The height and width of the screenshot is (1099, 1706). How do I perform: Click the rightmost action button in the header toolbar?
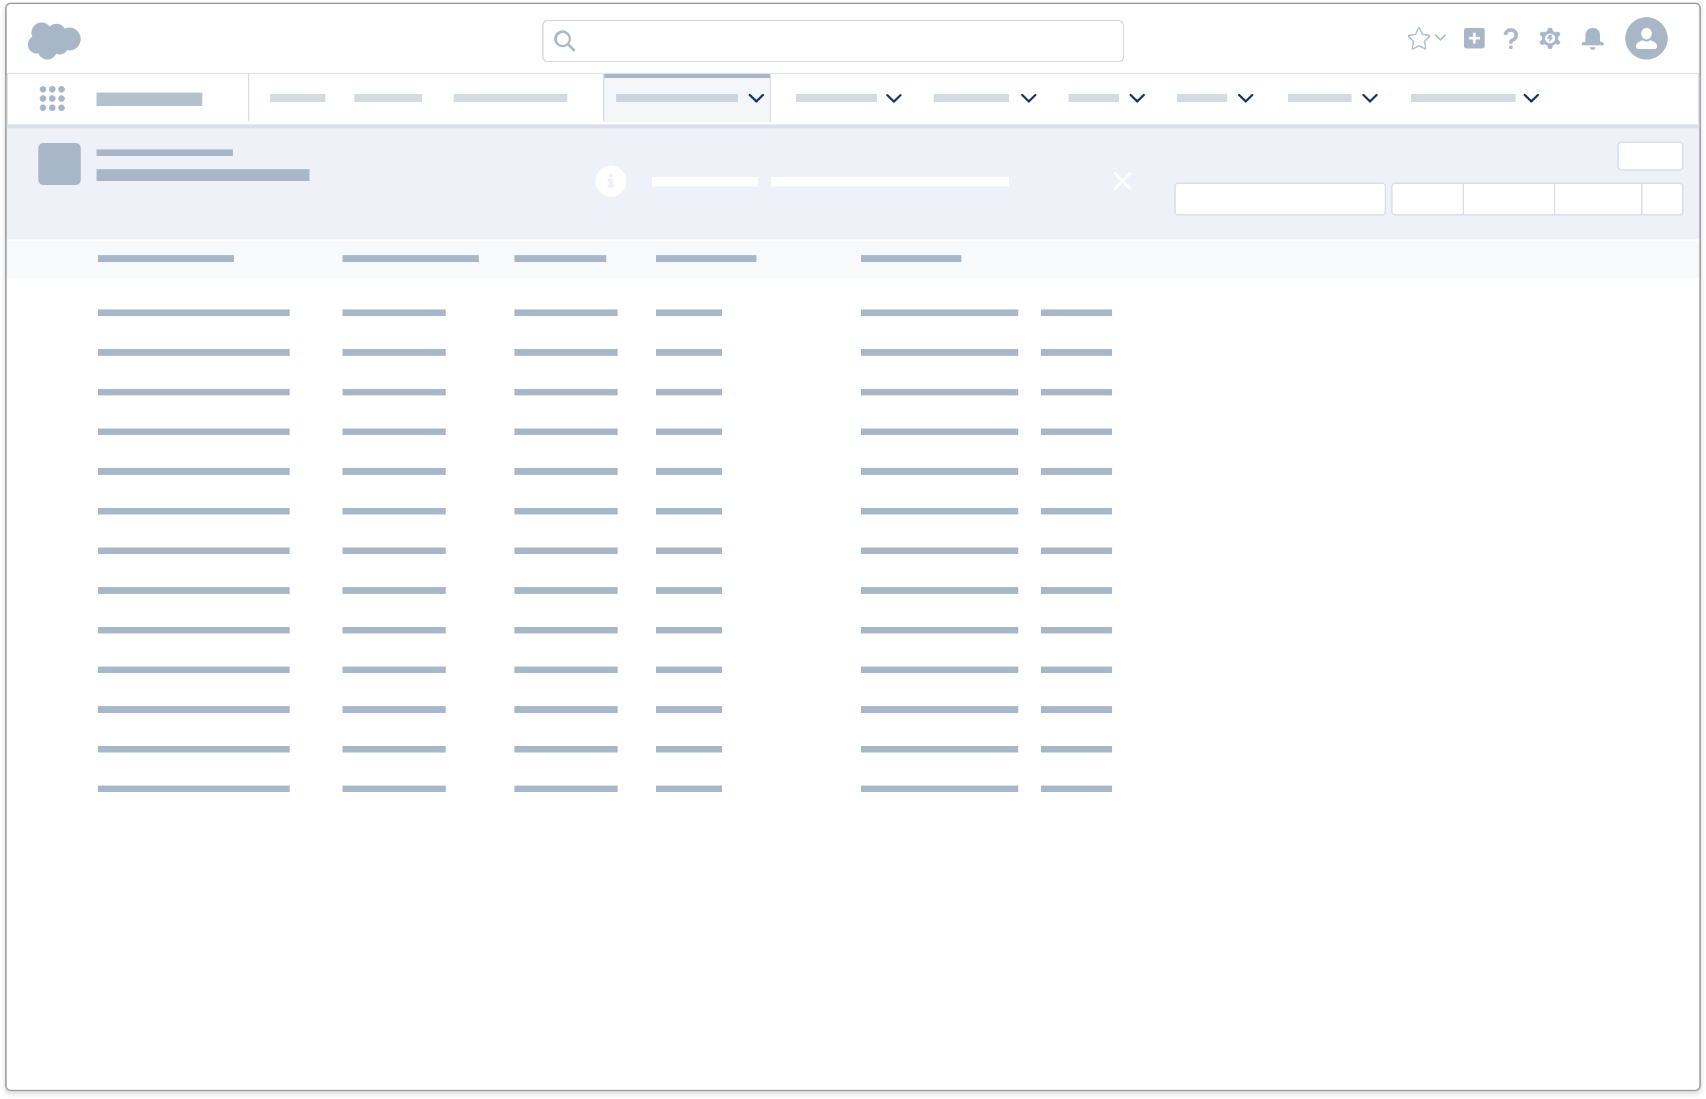click(1663, 198)
